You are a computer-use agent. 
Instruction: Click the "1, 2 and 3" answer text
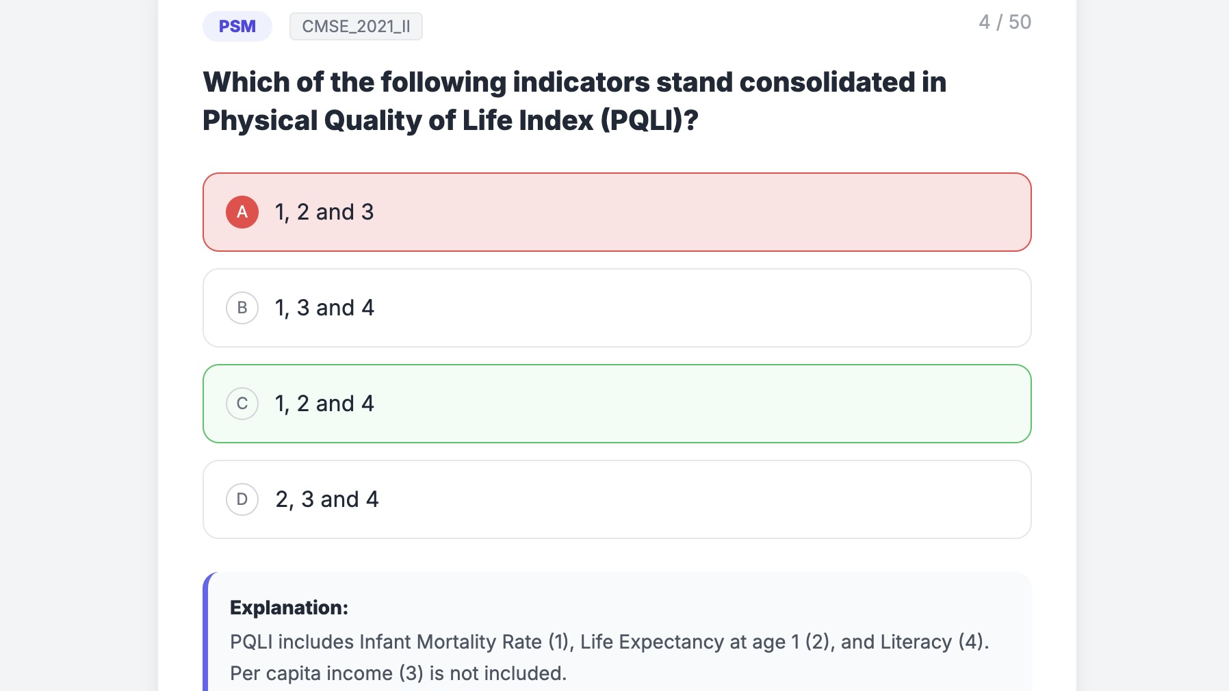pos(324,212)
